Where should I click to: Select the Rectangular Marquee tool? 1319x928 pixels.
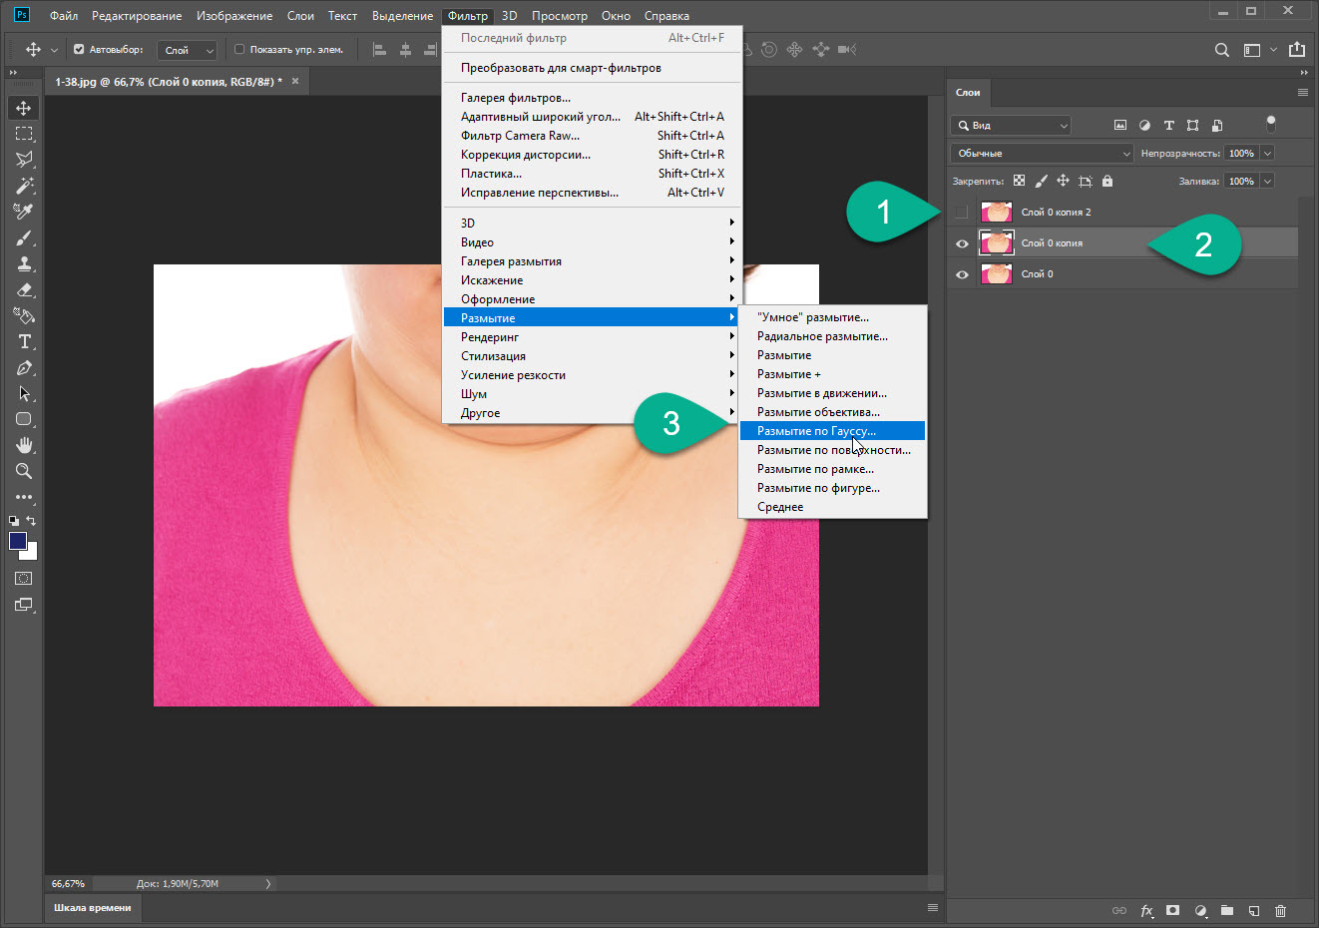(24, 134)
